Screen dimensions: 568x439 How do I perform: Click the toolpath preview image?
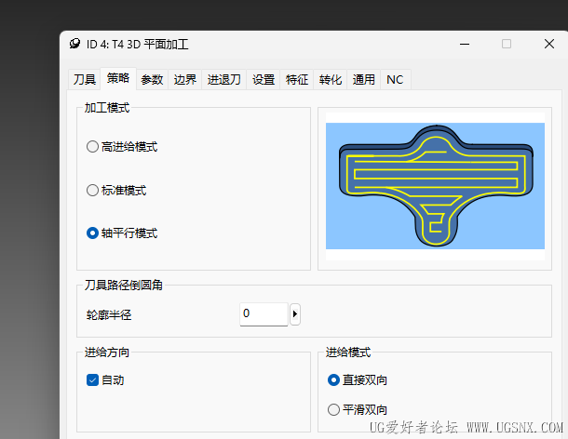pos(435,186)
